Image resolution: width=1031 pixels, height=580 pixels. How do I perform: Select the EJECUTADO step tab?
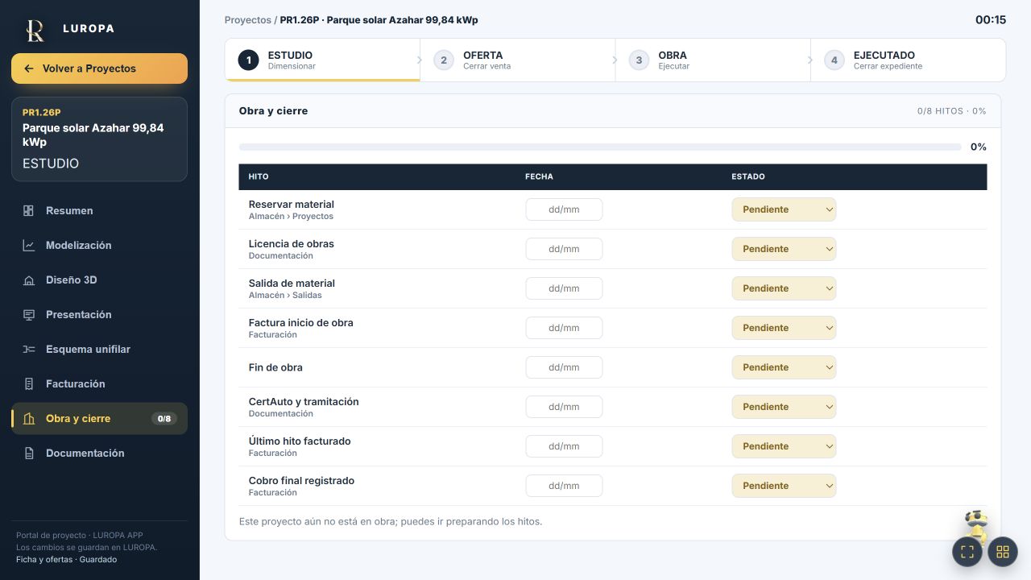coord(908,60)
